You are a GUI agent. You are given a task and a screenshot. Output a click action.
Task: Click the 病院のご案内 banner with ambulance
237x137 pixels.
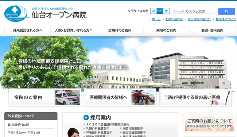click(x=45, y=97)
